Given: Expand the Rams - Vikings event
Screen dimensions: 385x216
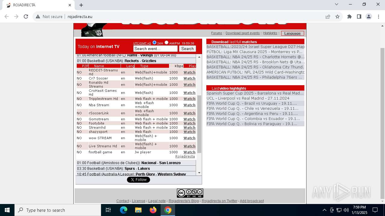Looking at the screenshot, I should pos(136,55).
